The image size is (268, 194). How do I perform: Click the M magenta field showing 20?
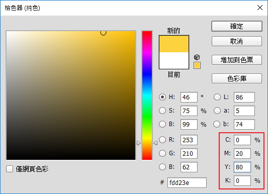click(x=242, y=153)
